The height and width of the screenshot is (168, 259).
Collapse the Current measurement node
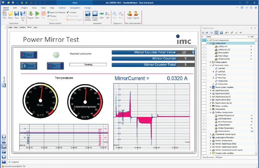tap(208, 40)
